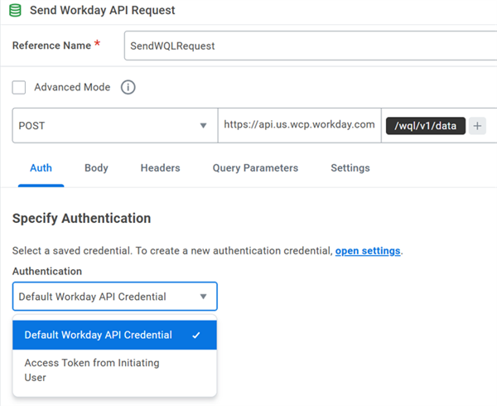Click the Advanced Mode label text

pyautogui.click(x=72, y=87)
